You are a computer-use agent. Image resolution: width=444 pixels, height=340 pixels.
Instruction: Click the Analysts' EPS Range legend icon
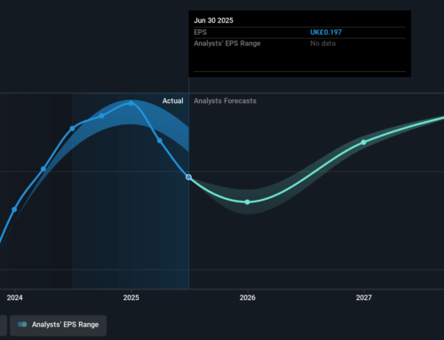pyautogui.click(x=22, y=325)
